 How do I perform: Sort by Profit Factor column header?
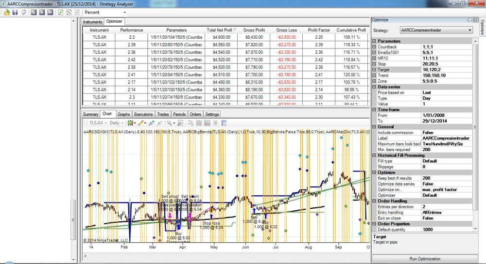point(319,30)
